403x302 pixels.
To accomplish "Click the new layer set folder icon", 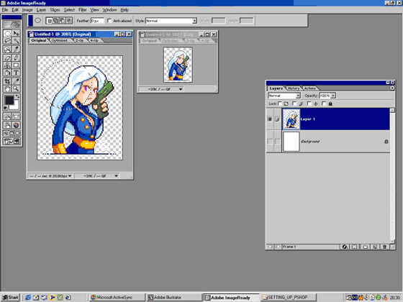I will coord(365,247).
